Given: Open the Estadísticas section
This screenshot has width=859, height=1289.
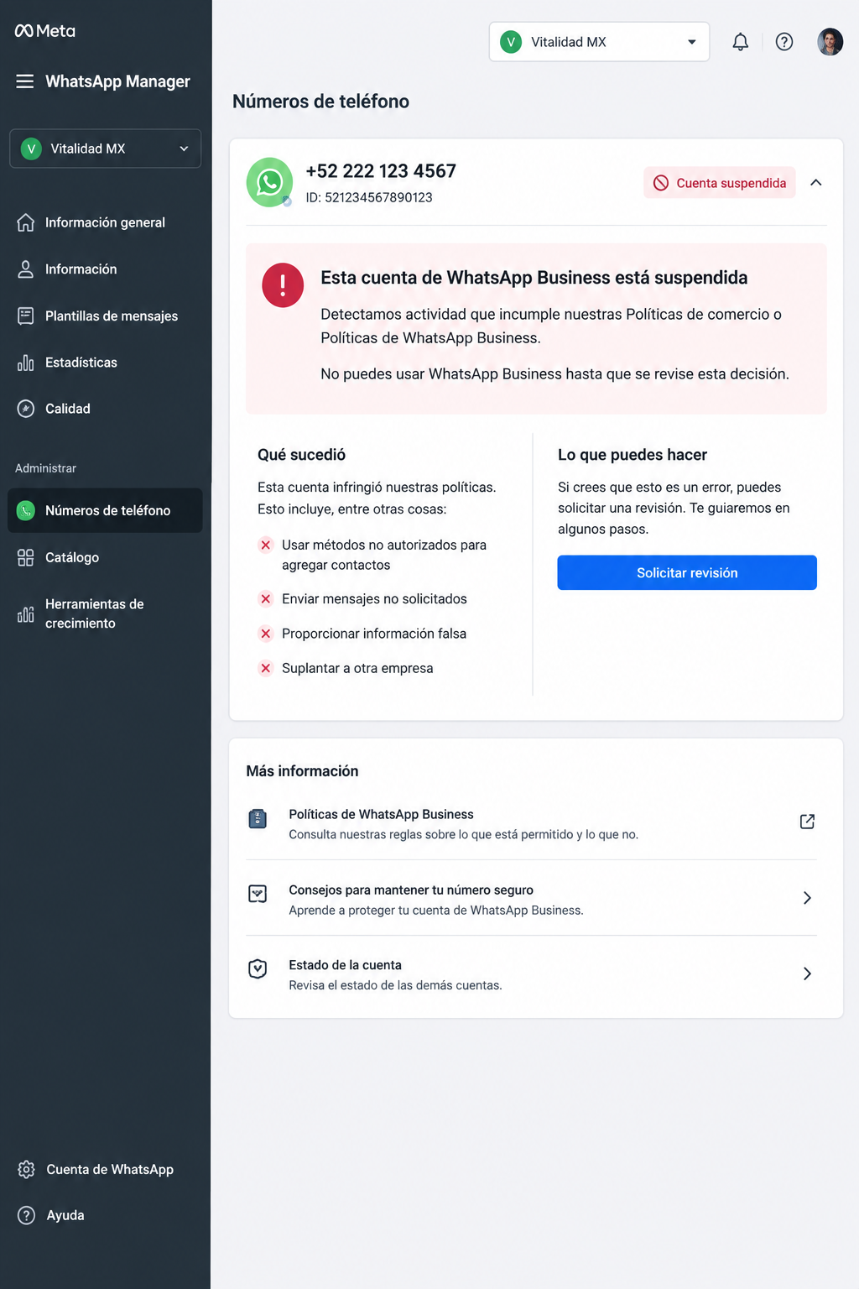Looking at the screenshot, I should [105, 363].
